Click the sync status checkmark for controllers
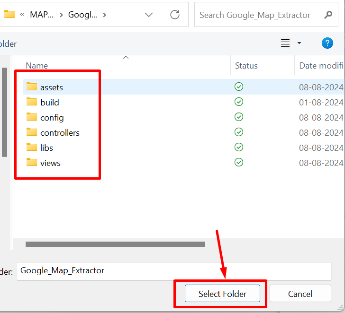This screenshot has height=313, width=345. coord(239,132)
